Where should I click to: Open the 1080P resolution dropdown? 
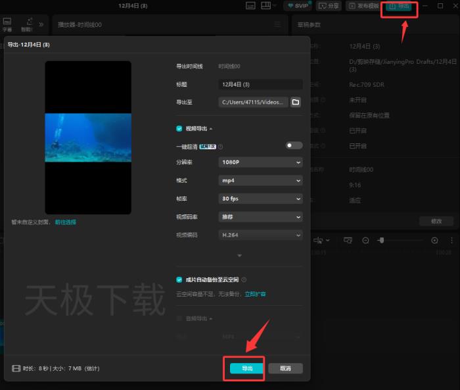260,162
